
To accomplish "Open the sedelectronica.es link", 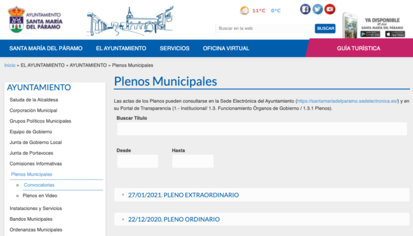I will click(347, 101).
